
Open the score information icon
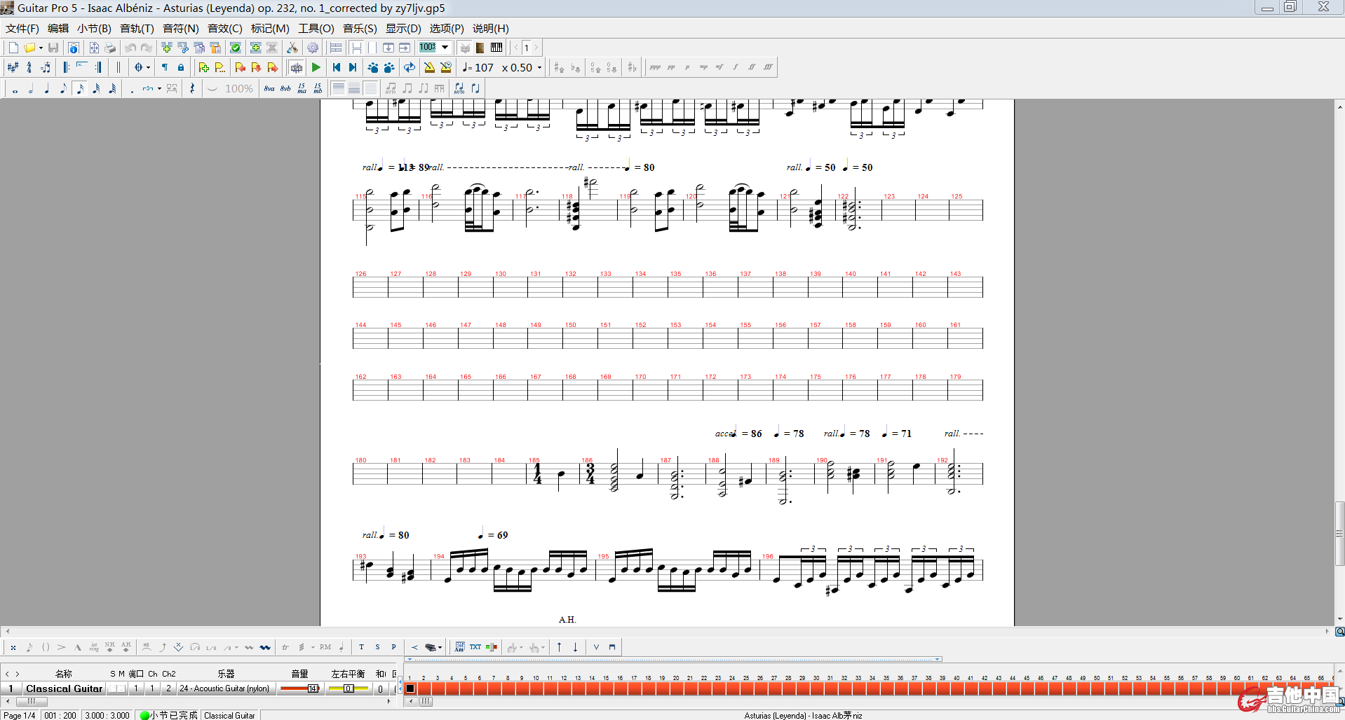pyautogui.click(x=74, y=48)
